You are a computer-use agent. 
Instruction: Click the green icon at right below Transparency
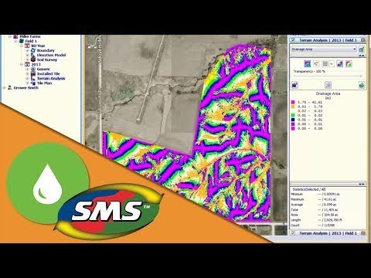(362, 85)
